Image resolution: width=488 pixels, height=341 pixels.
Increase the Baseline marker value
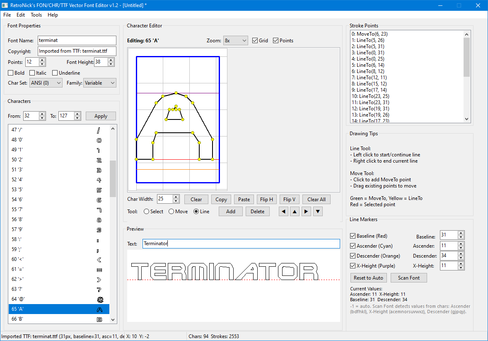coord(461,233)
